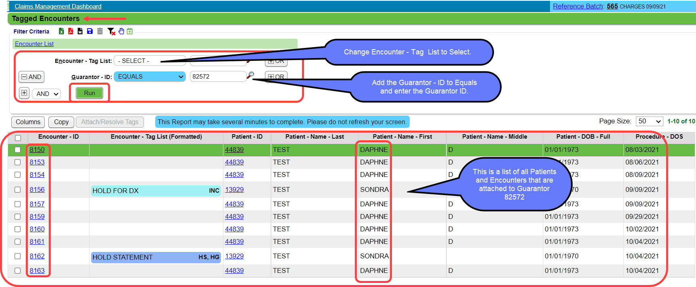Open encounter 8150 link
696x287 pixels.
tap(37, 150)
